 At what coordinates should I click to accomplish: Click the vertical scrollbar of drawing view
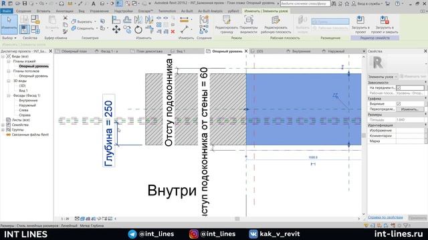[x=363, y=135]
